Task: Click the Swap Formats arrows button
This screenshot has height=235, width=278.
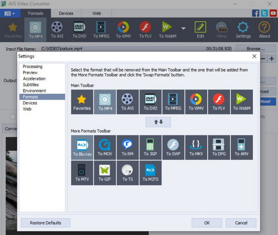Action: point(158,122)
